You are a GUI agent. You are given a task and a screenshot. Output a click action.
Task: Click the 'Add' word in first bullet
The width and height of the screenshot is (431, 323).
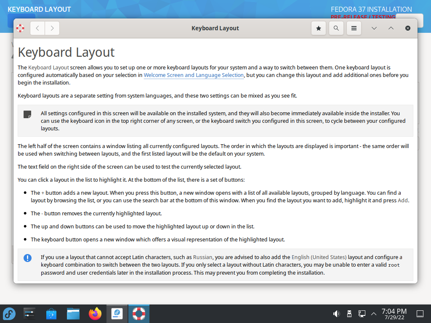click(403, 200)
